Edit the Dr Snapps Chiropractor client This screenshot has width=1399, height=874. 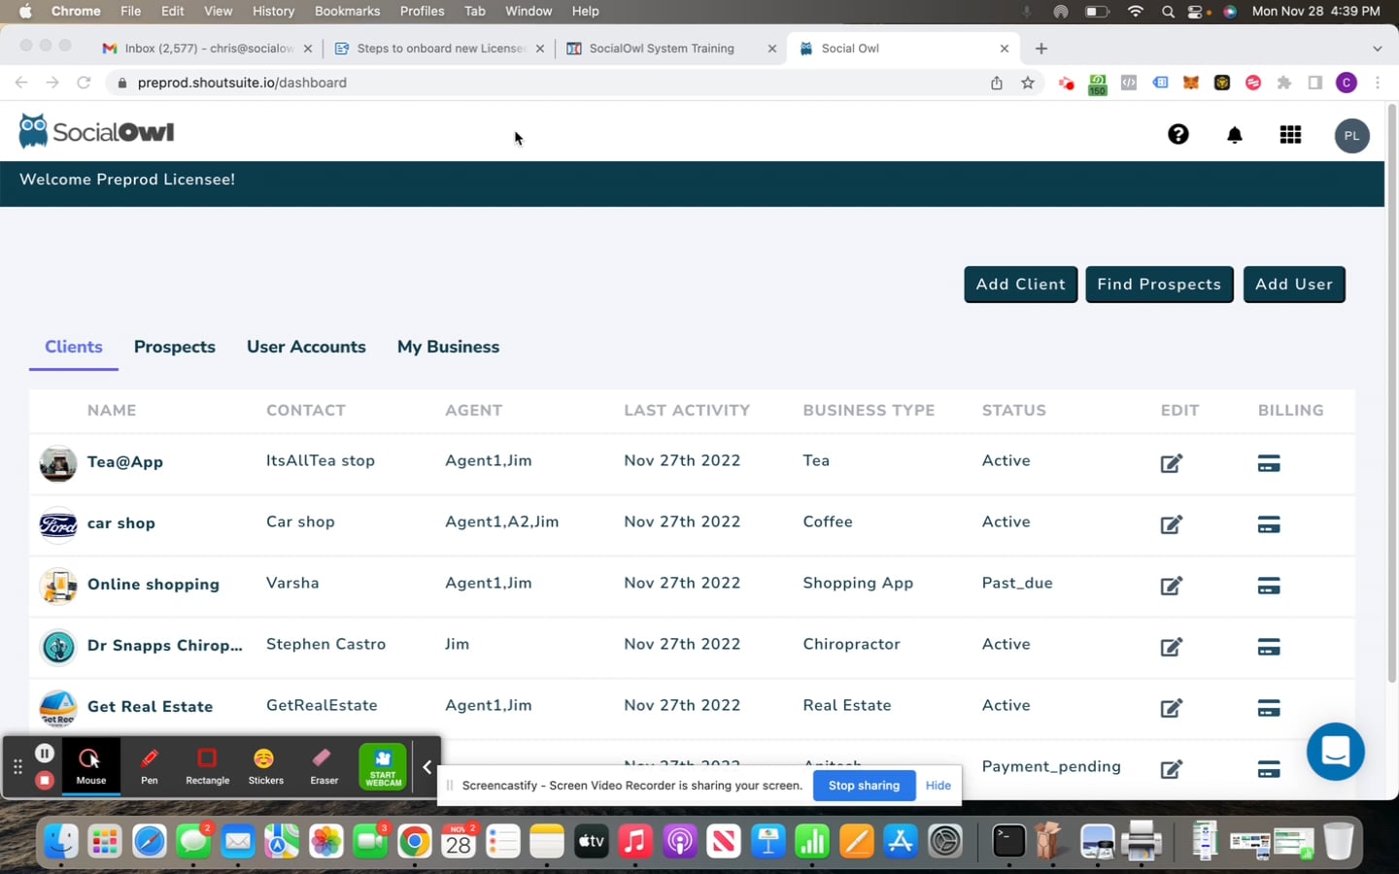[1172, 647]
